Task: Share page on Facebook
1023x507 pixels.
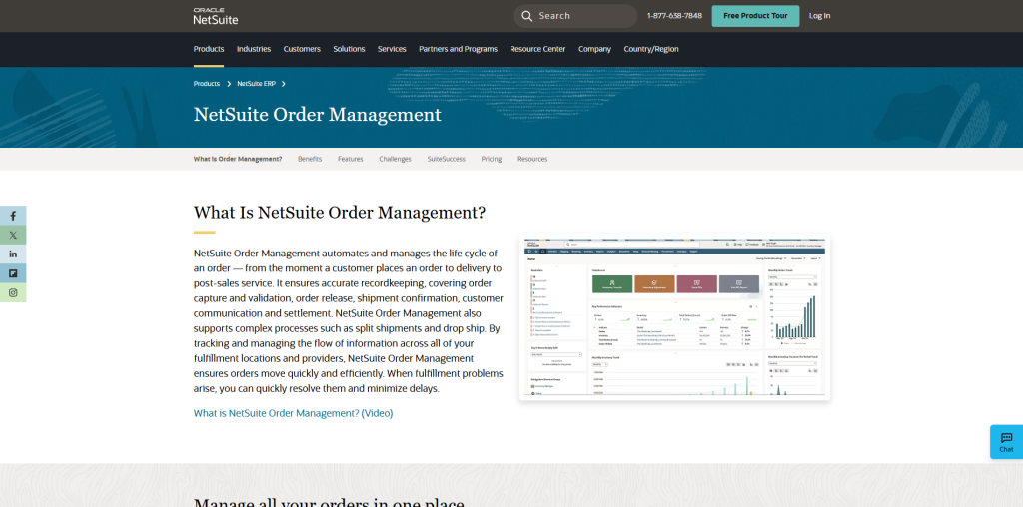Action: pos(13,216)
